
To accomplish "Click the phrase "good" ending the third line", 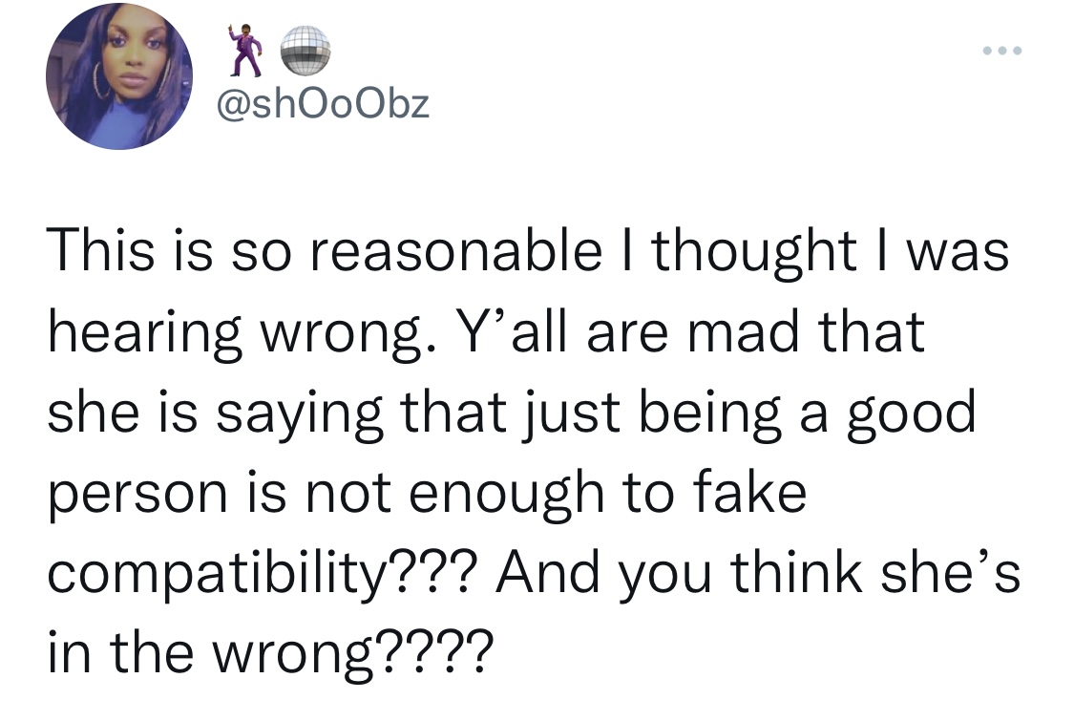I will tap(912, 414).
